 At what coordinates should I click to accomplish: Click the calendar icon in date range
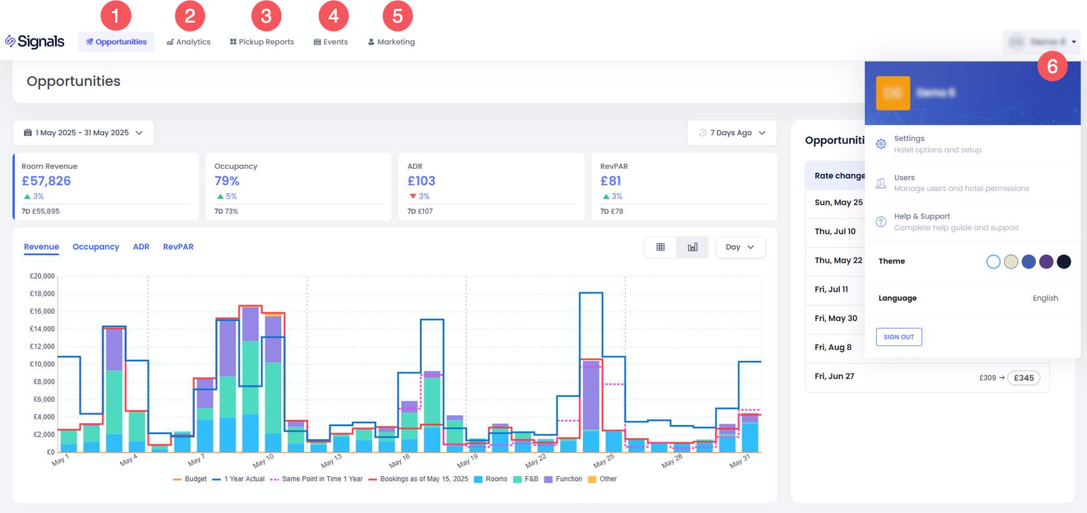(28, 133)
